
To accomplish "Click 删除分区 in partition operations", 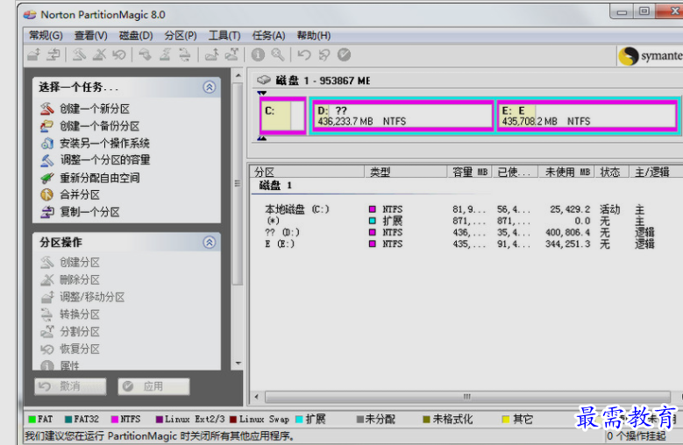I will tap(80, 279).
